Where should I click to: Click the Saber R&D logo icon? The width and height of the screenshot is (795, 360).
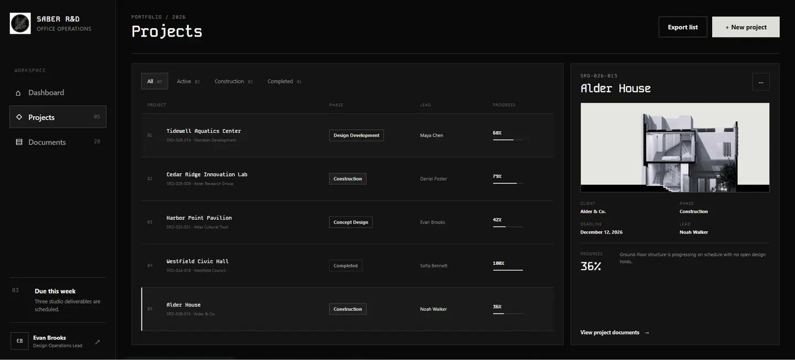[x=20, y=24]
